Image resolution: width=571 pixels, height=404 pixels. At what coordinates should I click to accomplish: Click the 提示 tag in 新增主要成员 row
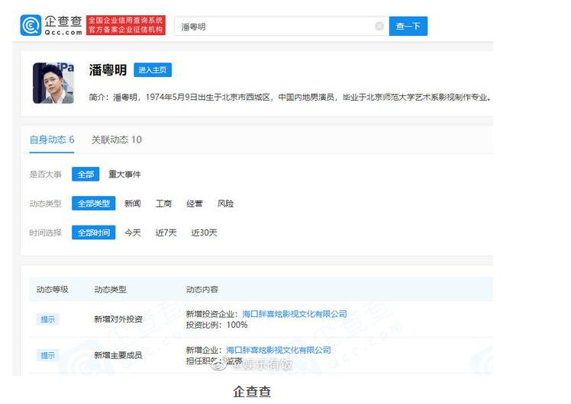coord(48,355)
